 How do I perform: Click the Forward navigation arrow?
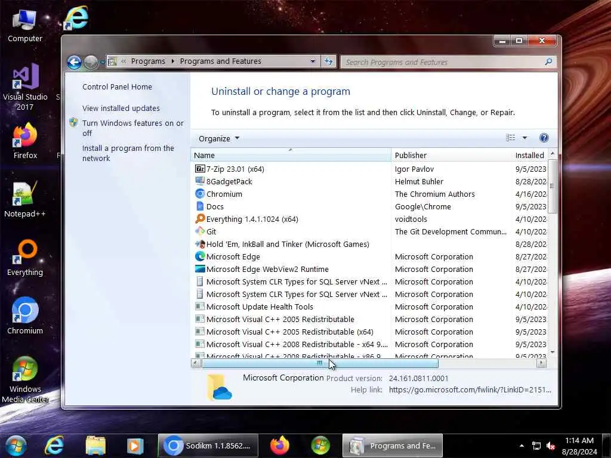point(91,62)
